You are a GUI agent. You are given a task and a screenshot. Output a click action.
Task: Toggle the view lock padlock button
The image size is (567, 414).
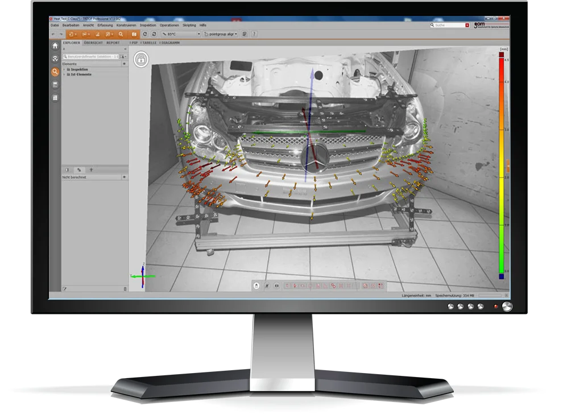(x=141, y=59)
